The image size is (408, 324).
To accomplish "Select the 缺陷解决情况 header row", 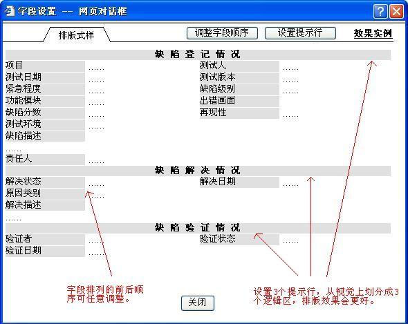I will (198, 171).
